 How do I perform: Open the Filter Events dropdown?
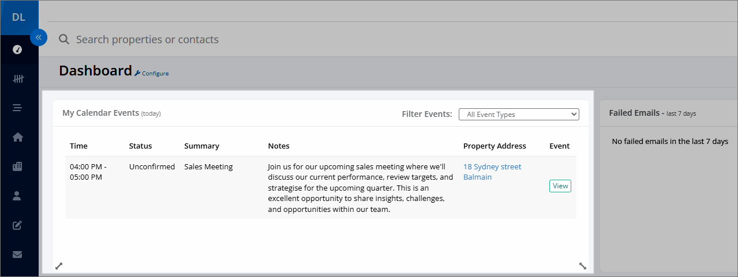pos(519,114)
